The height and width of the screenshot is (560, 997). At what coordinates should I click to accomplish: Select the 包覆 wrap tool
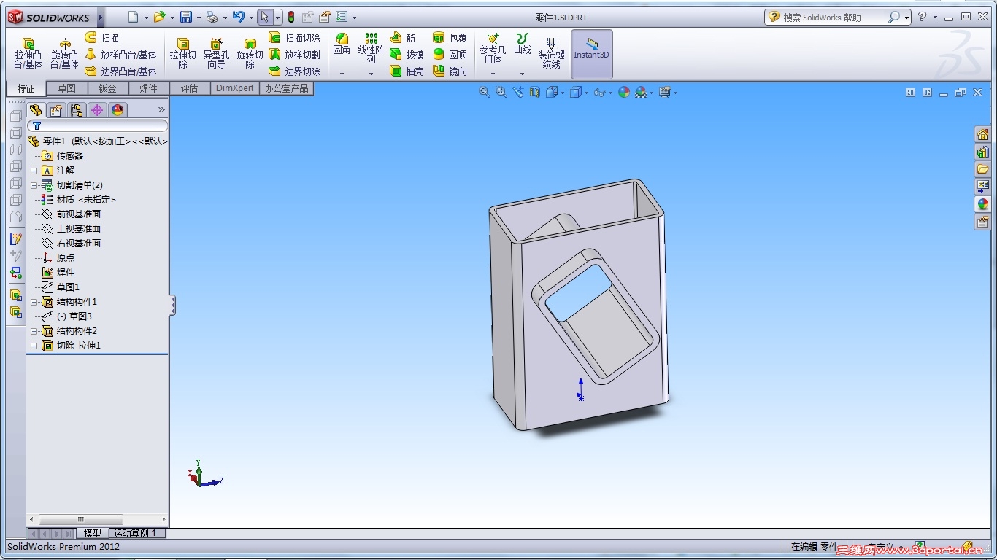(x=450, y=38)
